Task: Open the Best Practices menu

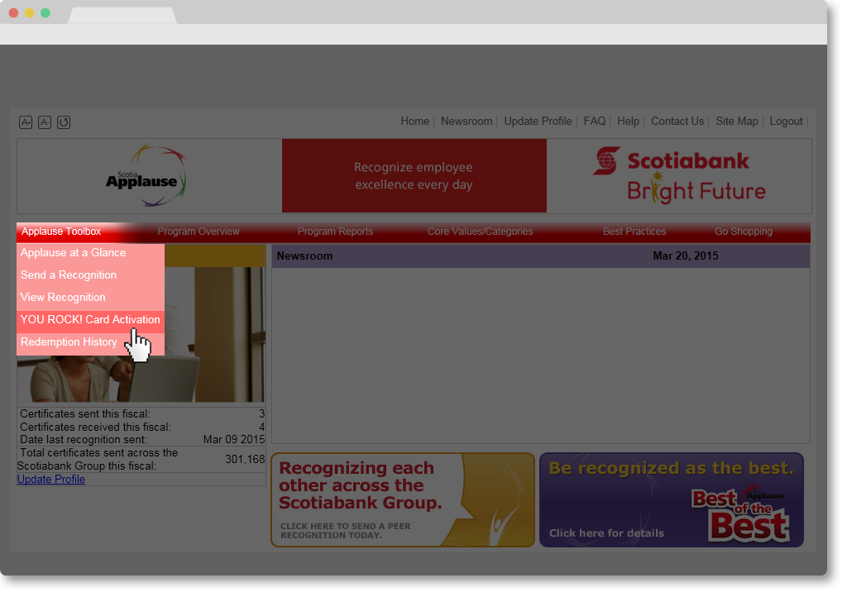Action: [634, 232]
